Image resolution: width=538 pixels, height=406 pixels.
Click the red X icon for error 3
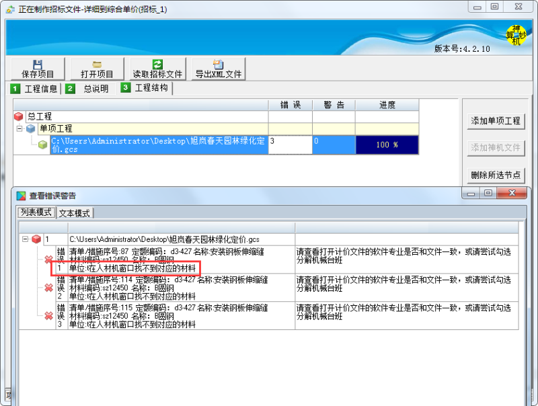(x=48, y=316)
